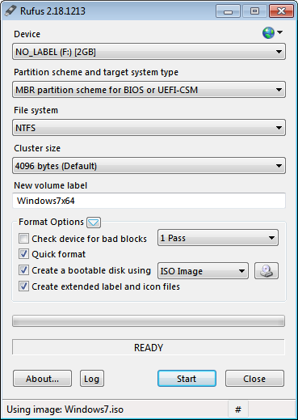Open the Cluster size dropdown

(149, 166)
